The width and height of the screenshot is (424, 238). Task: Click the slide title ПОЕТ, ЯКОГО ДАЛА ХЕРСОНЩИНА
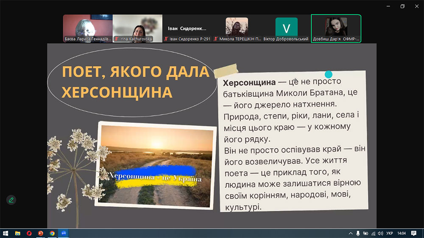(136, 82)
